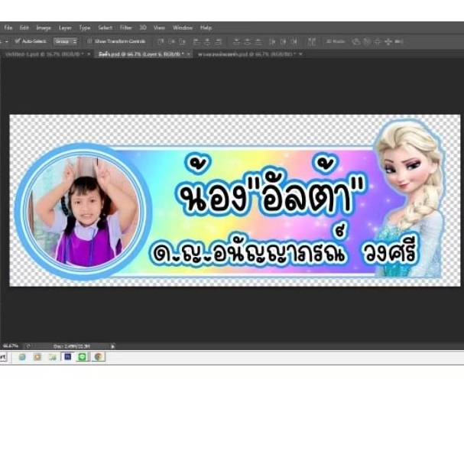Close the Untitled-1.psd document tab
Viewport: 464px width, 464px height.
point(89,54)
